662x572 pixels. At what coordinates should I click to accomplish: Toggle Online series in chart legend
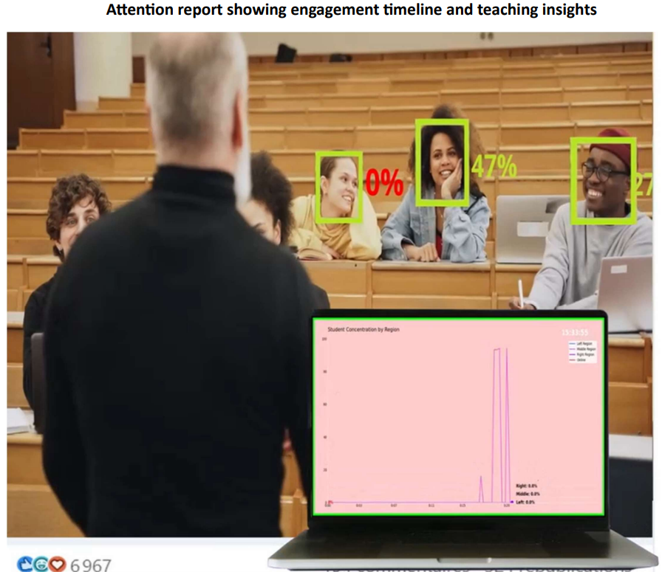coord(580,360)
